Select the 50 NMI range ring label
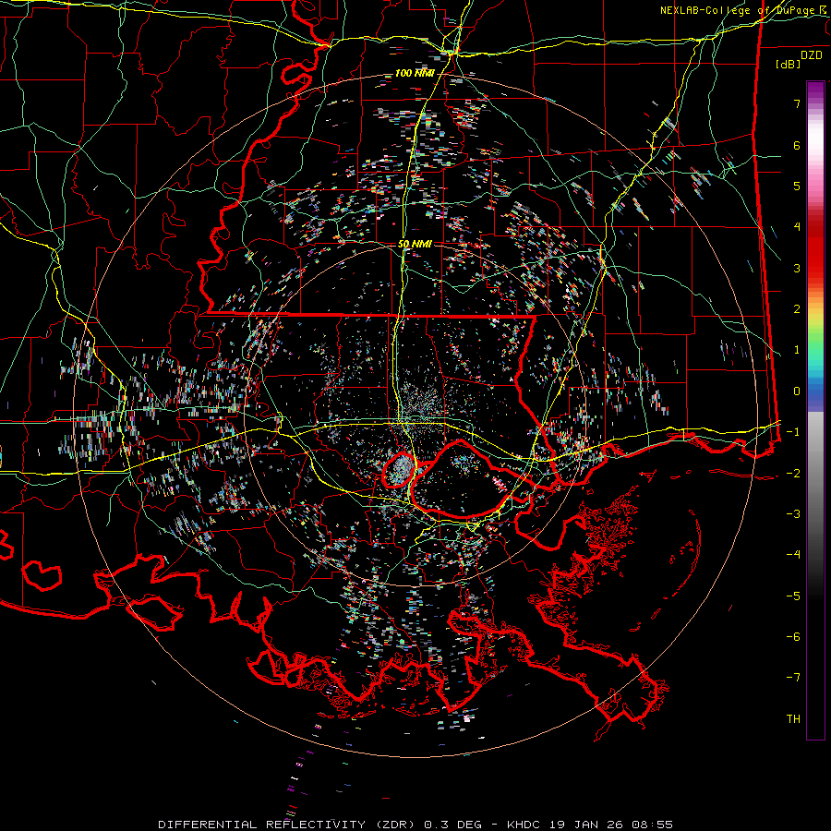The width and height of the screenshot is (831, 831). click(415, 244)
